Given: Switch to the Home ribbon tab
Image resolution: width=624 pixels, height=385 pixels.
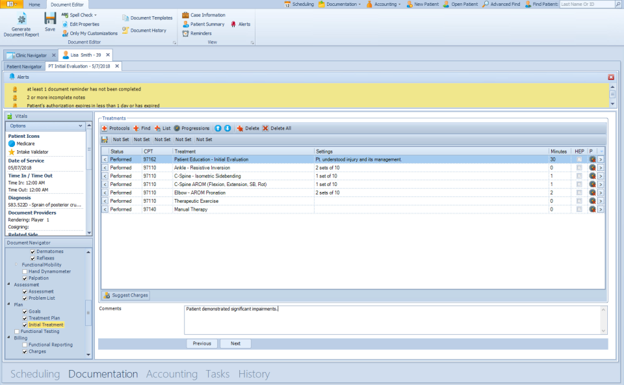Looking at the screenshot, I should tap(34, 4).
